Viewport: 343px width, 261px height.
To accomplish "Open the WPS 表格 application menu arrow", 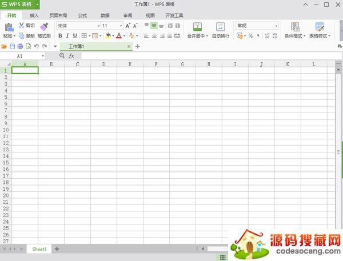I will click(x=37, y=5).
